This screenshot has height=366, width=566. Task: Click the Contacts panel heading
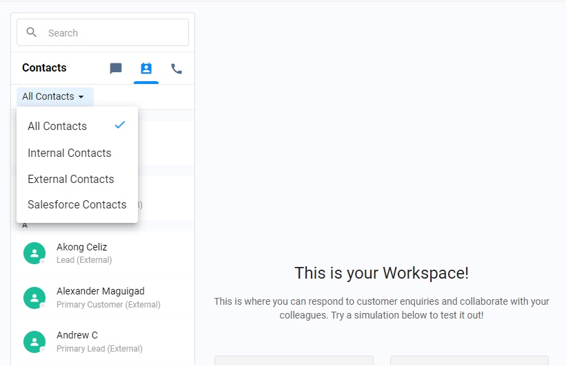click(x=44, y=67)
